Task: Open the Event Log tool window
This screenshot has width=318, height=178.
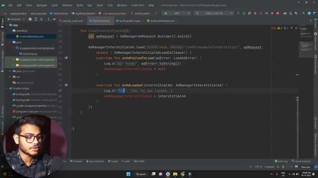Action: coord(281,161)
